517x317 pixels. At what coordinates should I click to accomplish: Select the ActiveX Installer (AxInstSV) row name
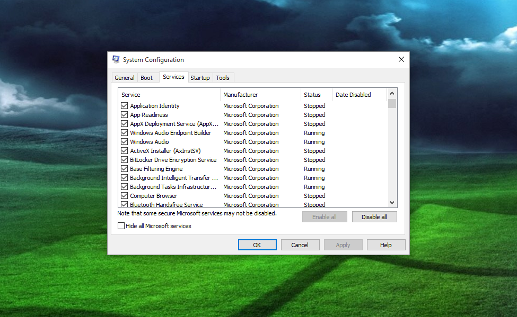[165, 151]
